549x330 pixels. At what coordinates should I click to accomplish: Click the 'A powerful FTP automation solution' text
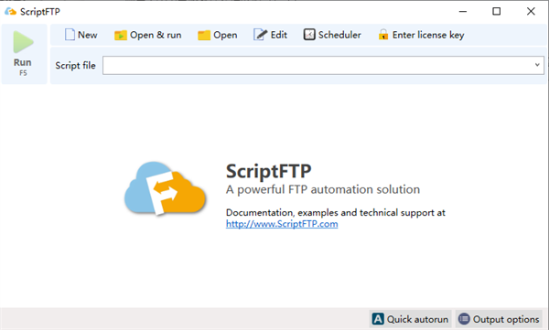[323, 189]
